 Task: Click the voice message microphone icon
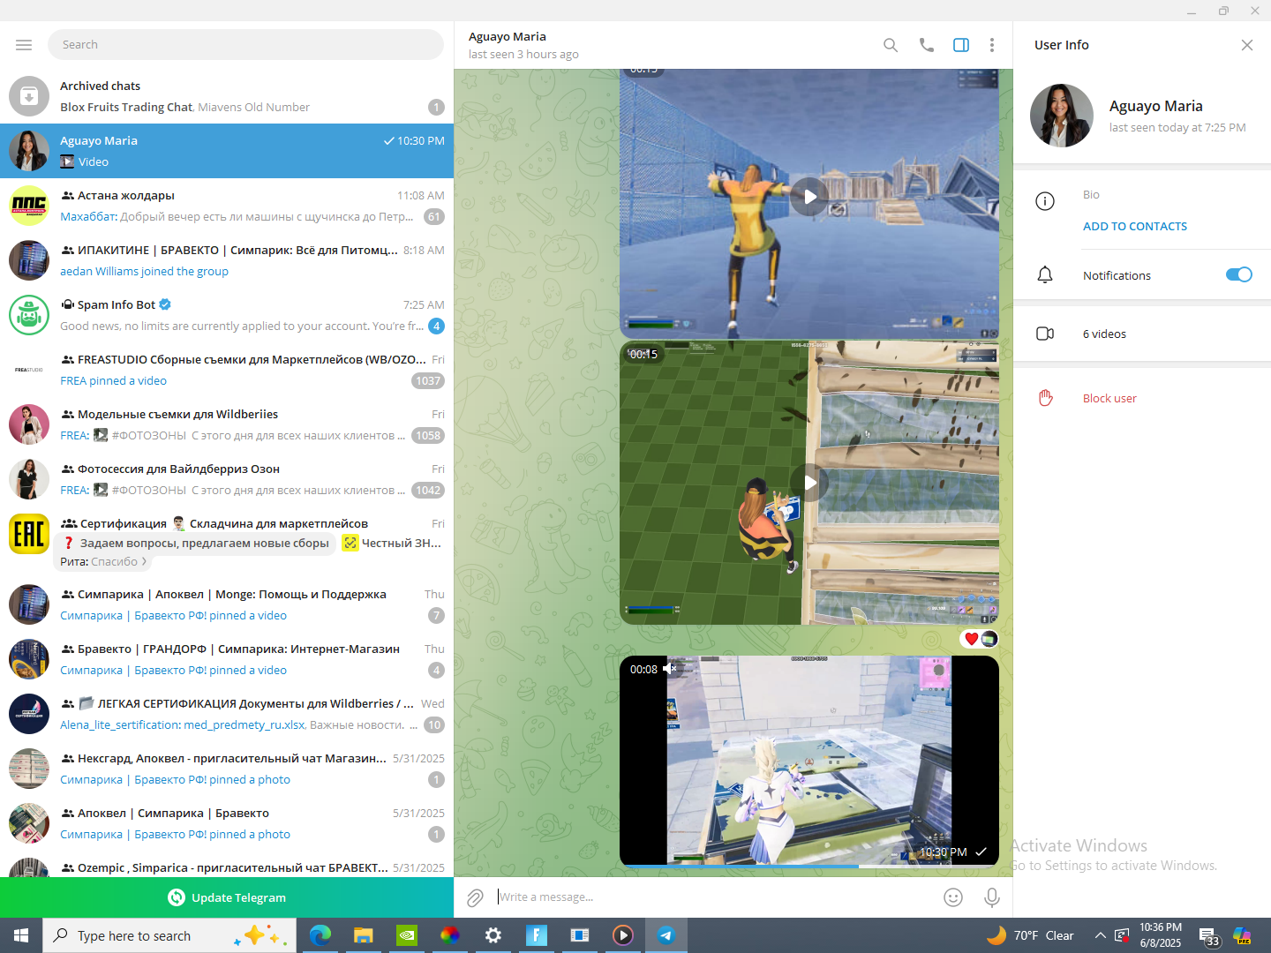coord(992,897)
